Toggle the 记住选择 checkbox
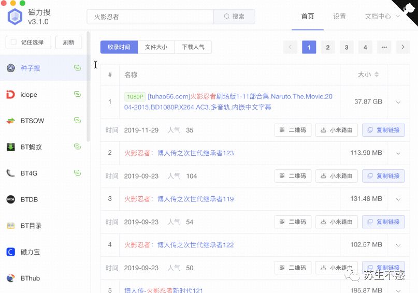Image resolution: width=418 pixels, height=293 pixels. coord(13,42)
